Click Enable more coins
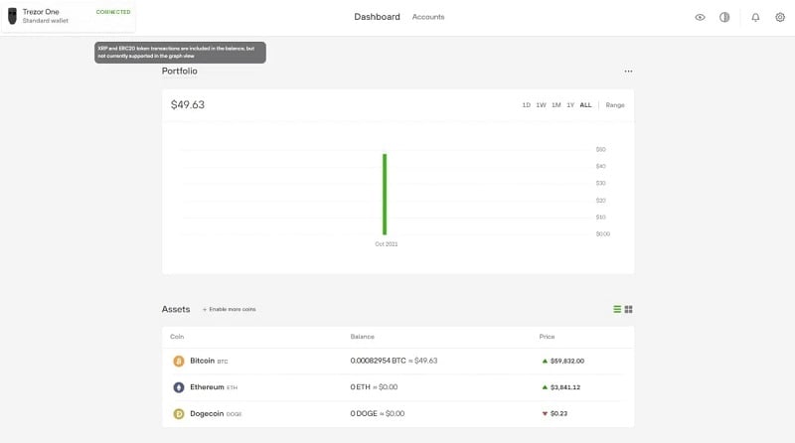Screen dimensions: 795x443 coord(230,310)
